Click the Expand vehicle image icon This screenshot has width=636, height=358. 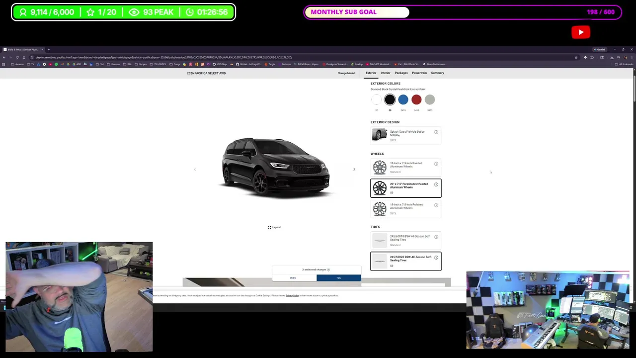(269, 227)
